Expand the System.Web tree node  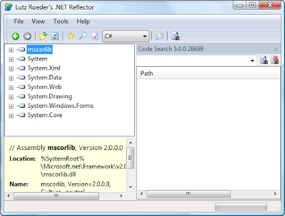(11, 88)
